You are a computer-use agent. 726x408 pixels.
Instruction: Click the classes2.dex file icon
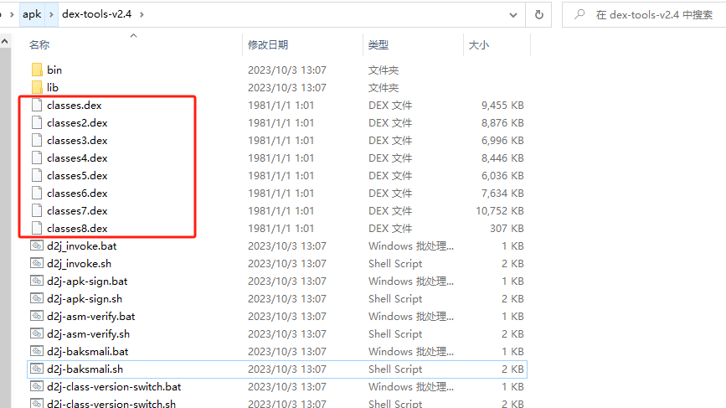click(37, 122)
